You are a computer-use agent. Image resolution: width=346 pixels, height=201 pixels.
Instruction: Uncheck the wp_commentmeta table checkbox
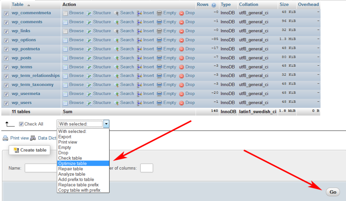[6, 13]
